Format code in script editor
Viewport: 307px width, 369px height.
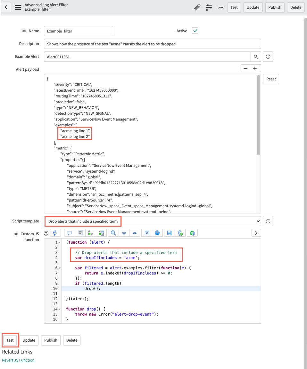point(80,233)
